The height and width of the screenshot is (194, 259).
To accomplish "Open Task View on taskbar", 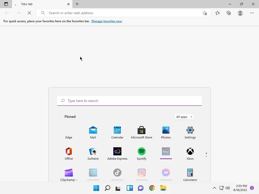I will click(118, 188).
